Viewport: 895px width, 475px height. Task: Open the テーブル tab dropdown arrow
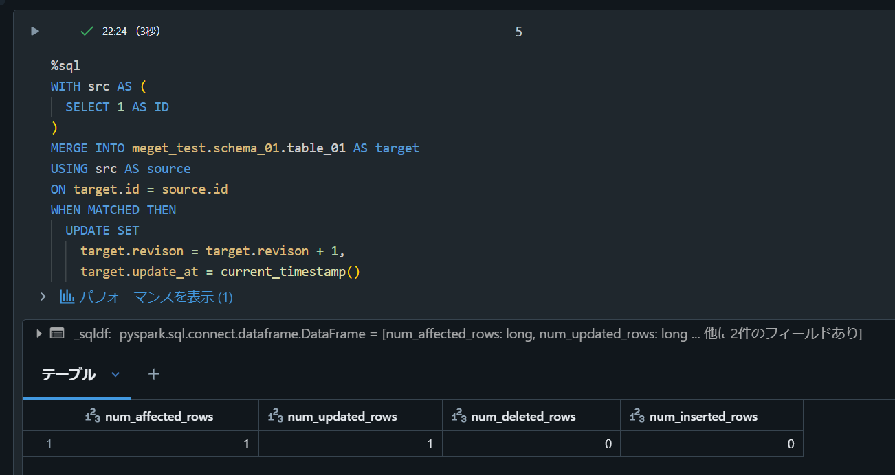point(115,374)
